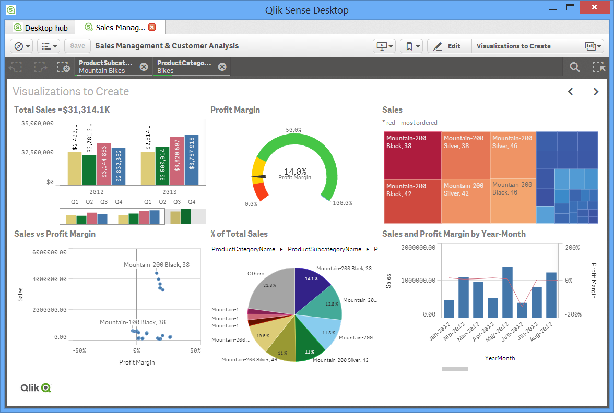
Task: Click the right arrow to go to next sheet
Action: pos(596,91)
